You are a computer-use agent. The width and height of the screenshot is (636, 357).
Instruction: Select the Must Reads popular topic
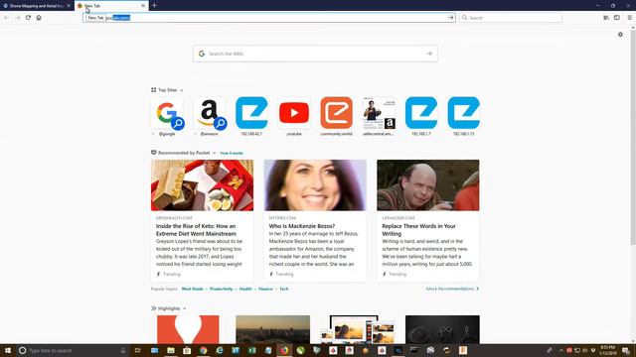tap(192, 289)
